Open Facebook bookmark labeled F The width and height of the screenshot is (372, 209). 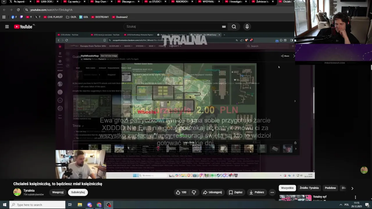pyautogui.click(x=14, y=17)
